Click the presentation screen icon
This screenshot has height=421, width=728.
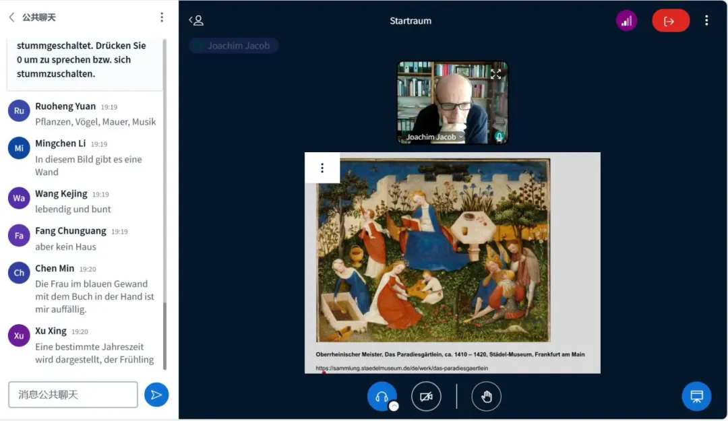696,396
